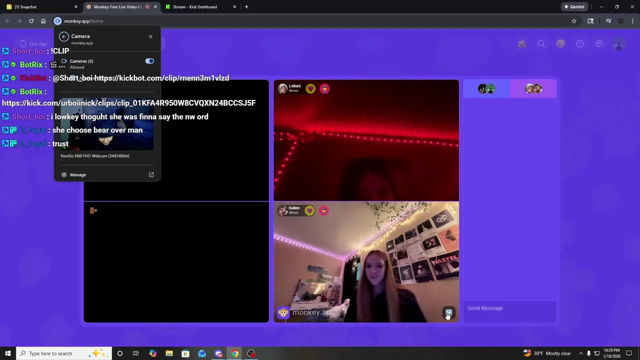Open the weather widget showing 38°F
This screenshot has width=640, height=360.
tap(546, 353)
